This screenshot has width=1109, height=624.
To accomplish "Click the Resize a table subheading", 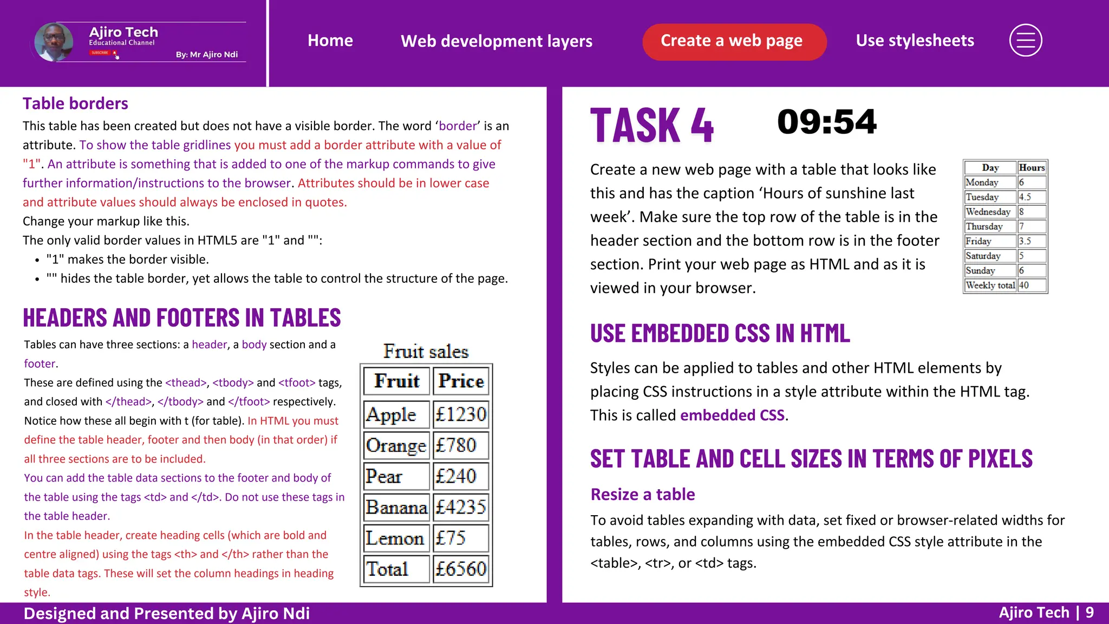I will pos(642,495).
